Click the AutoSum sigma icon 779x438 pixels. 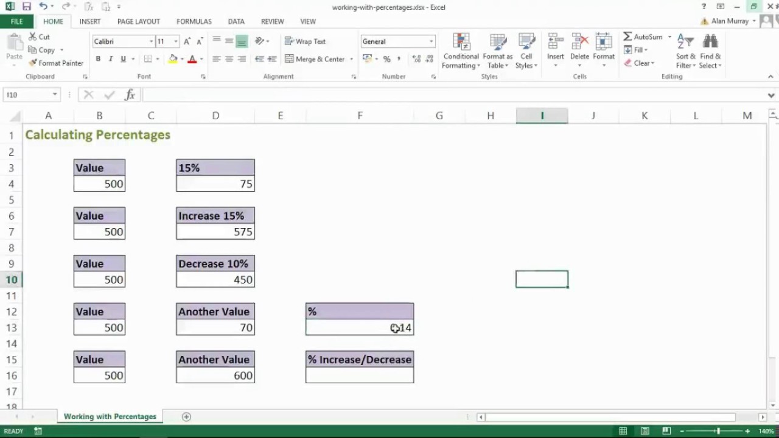tap(627, 37)
